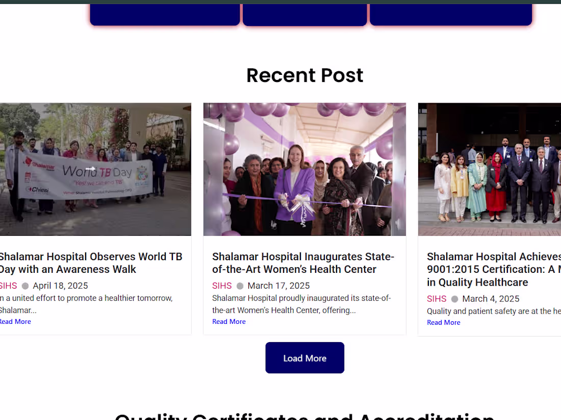Click the gray date bullet next to April 18
This screenshot has height=420, width=561.
point(25,286)
